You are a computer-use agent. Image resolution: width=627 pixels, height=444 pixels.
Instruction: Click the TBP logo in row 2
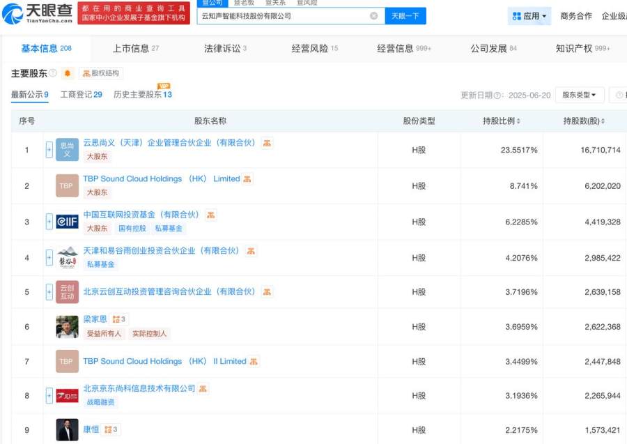67,185
